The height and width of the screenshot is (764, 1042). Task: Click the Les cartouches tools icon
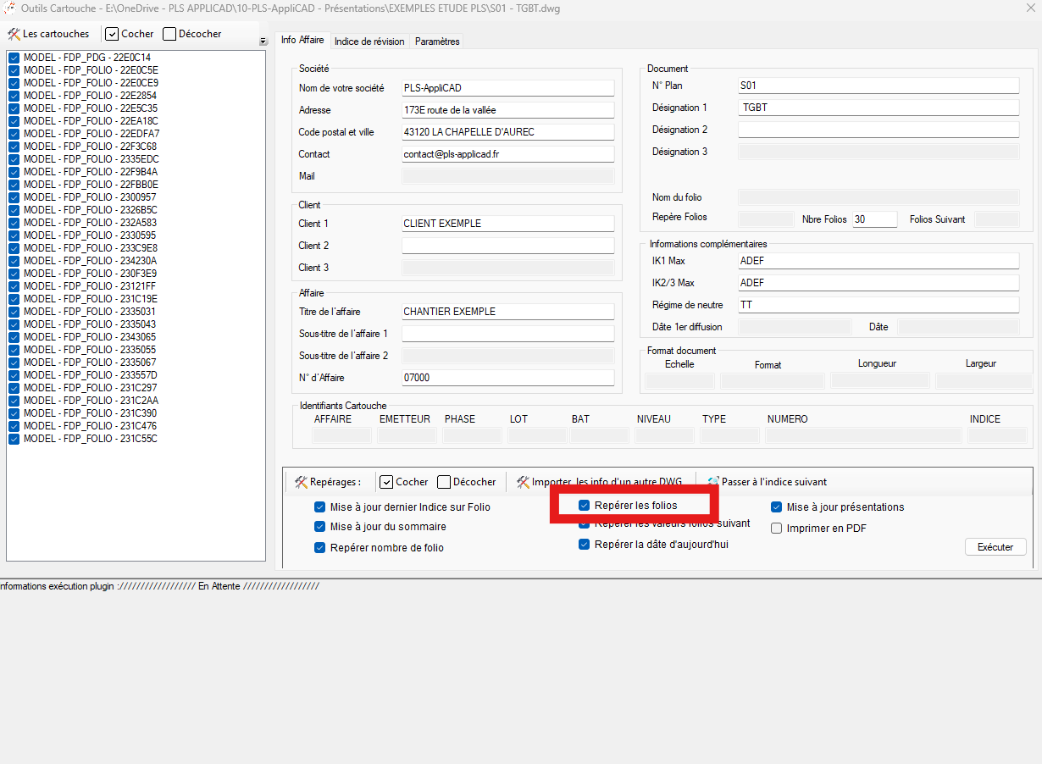[14, 34]
